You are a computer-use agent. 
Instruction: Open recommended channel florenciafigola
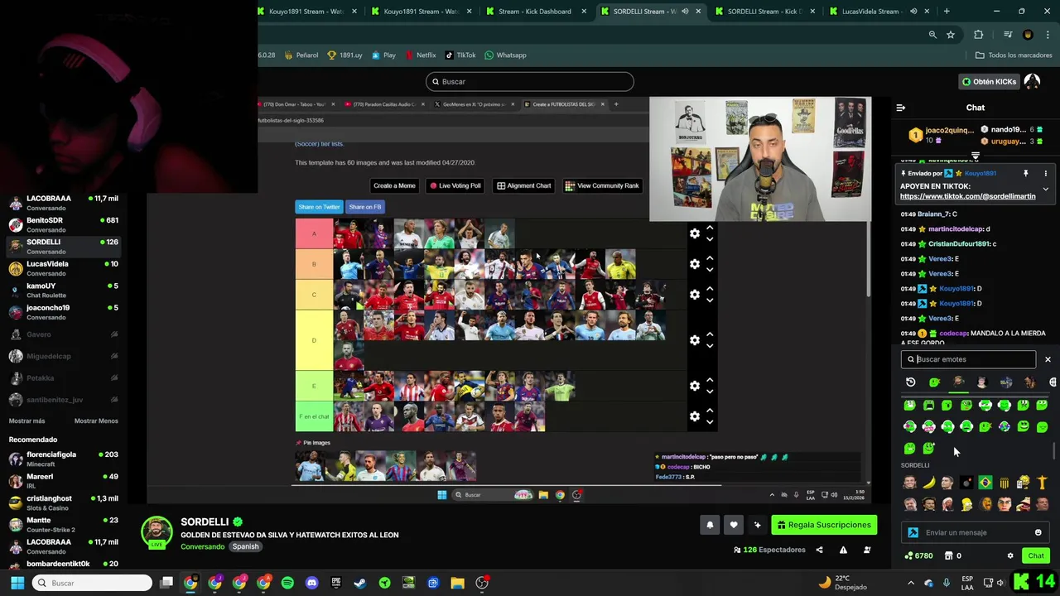[x=63, y=459]
